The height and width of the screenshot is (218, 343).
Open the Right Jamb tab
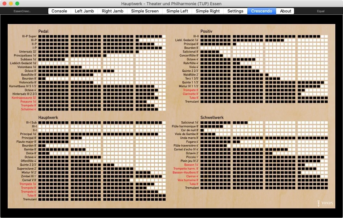pos(113,11)
